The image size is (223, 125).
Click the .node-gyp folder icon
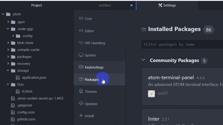click(13, 29)
